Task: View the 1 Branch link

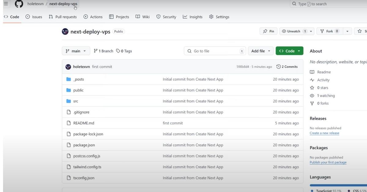Action: (x=103, y=51)
